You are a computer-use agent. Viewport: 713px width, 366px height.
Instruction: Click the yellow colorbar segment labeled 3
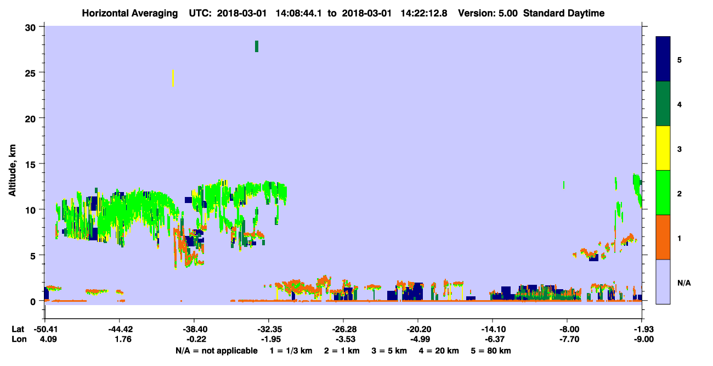(x=663, y=148)
